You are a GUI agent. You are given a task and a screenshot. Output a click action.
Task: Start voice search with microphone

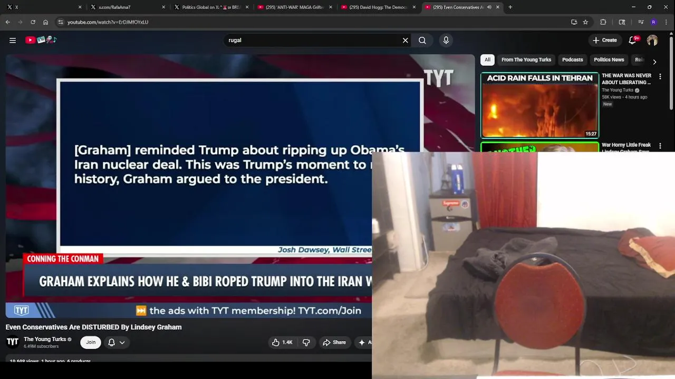pyautogui.click(x=446, y=40)
